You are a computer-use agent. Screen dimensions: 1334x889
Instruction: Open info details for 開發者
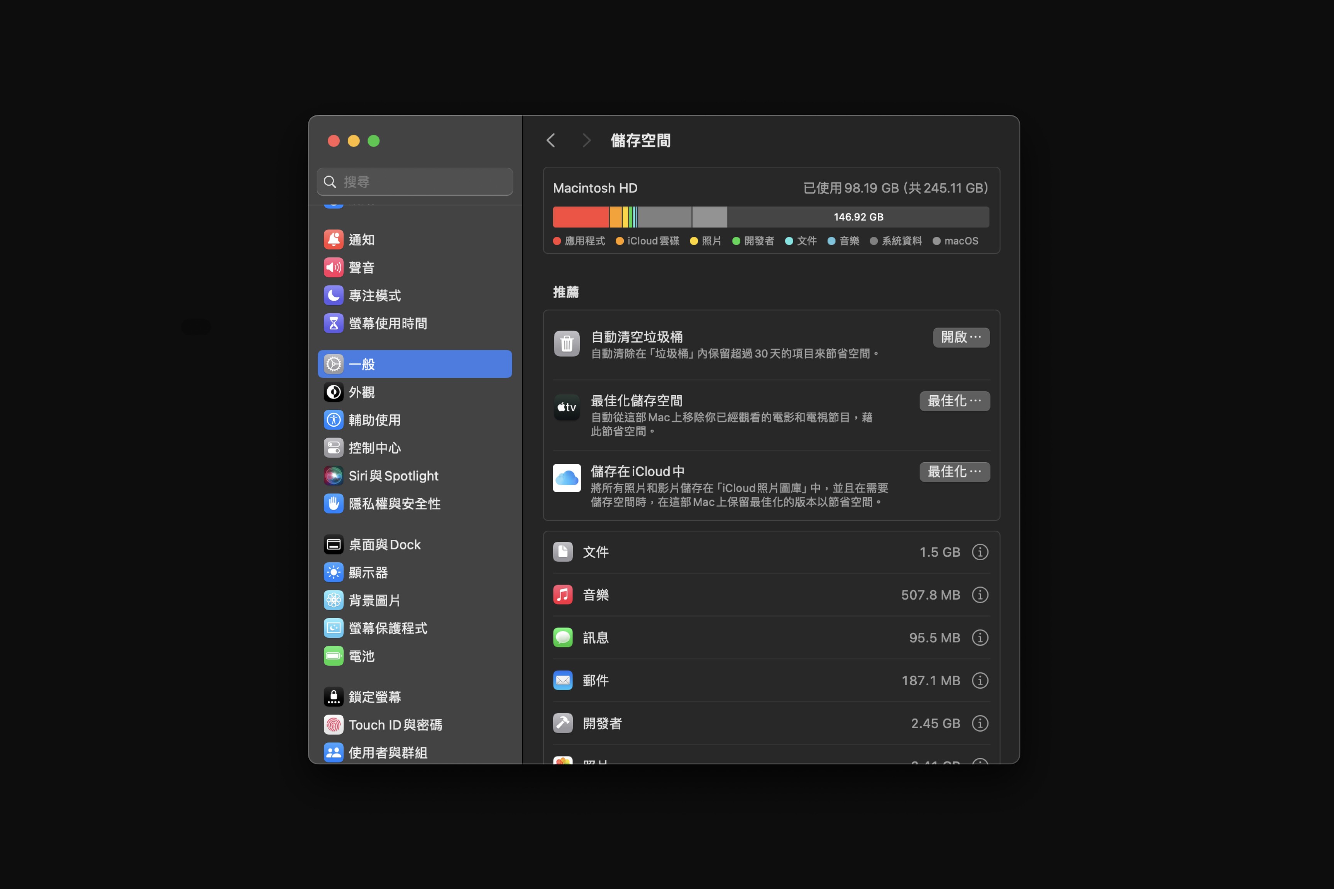[x=980, y=723]
